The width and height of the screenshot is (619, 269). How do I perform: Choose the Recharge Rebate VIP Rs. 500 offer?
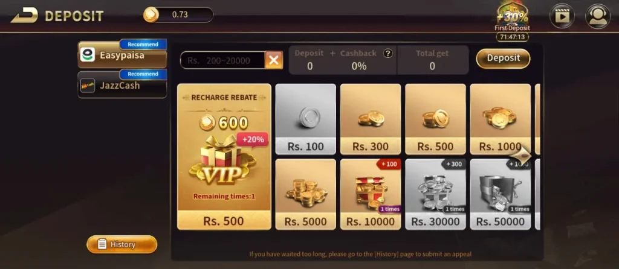pos(224,157)
